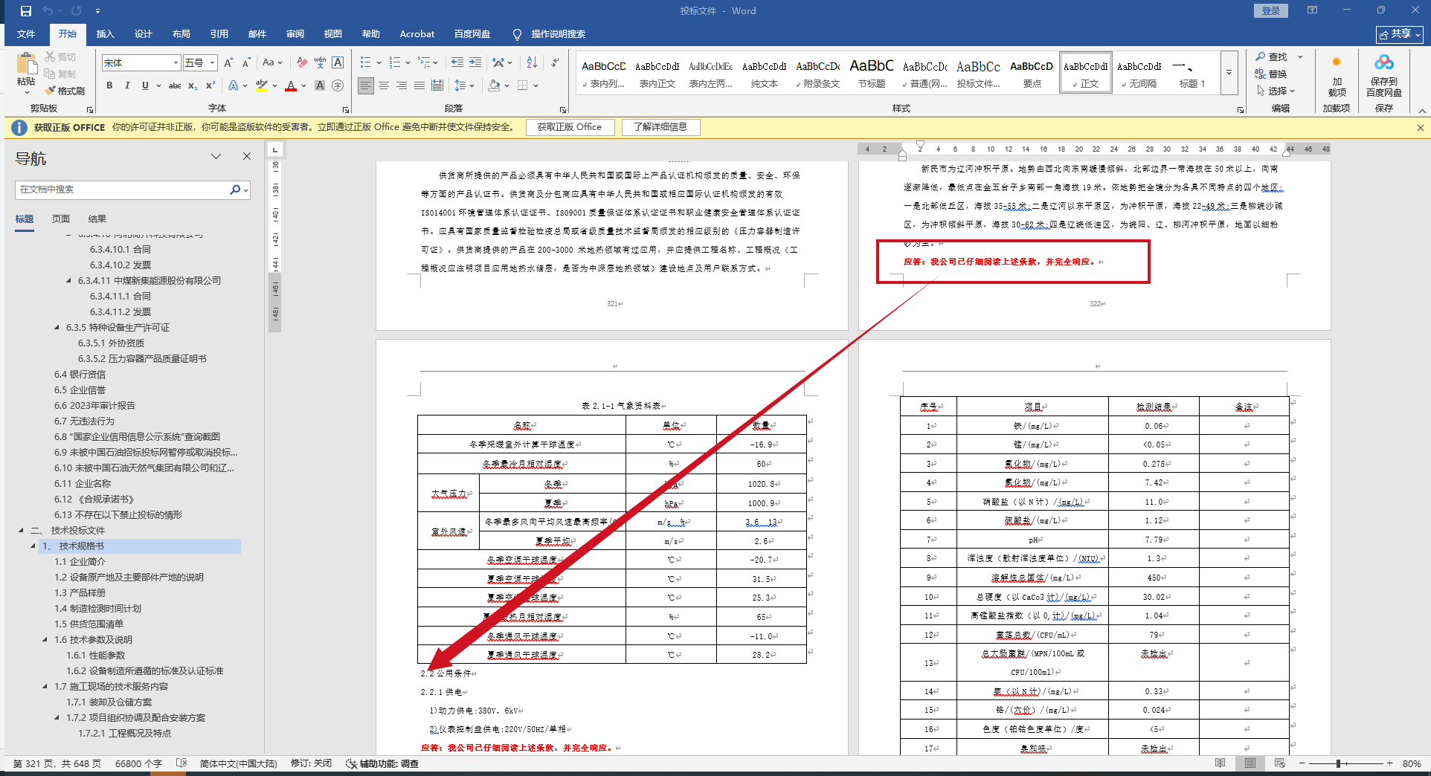Click the Paste (粘贴) icon

tap(27, 64)
